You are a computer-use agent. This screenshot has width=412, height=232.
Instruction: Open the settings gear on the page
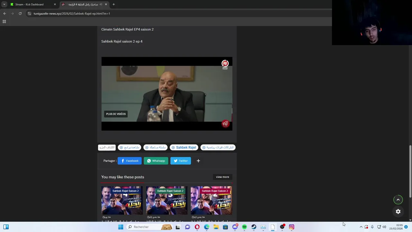[x=398, y=212]
